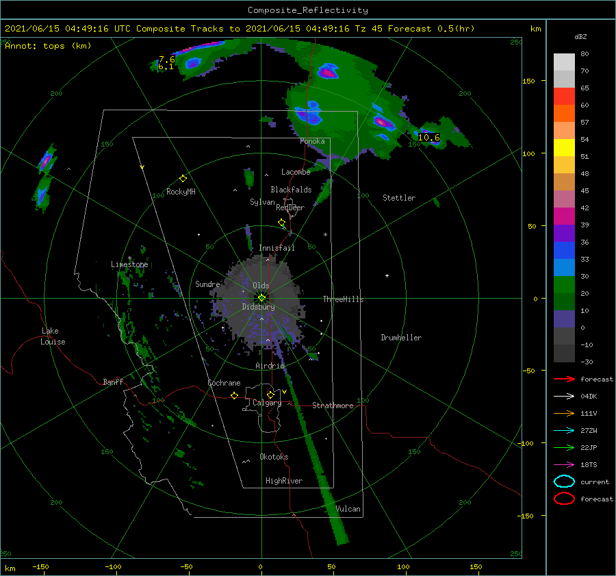This screenshot has width=616, height=576.
Task: Click the Lake Louise label
Action: pyautogui.click(x=53, y=336)
